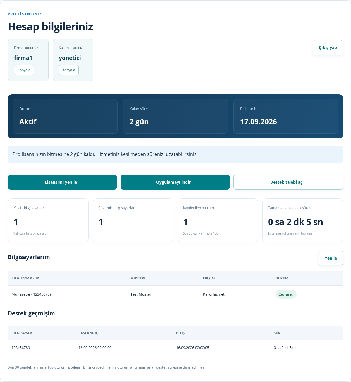Select the Çevrimiçi status badge
Viewport: 351px width, 382px height.
(286, 294)
